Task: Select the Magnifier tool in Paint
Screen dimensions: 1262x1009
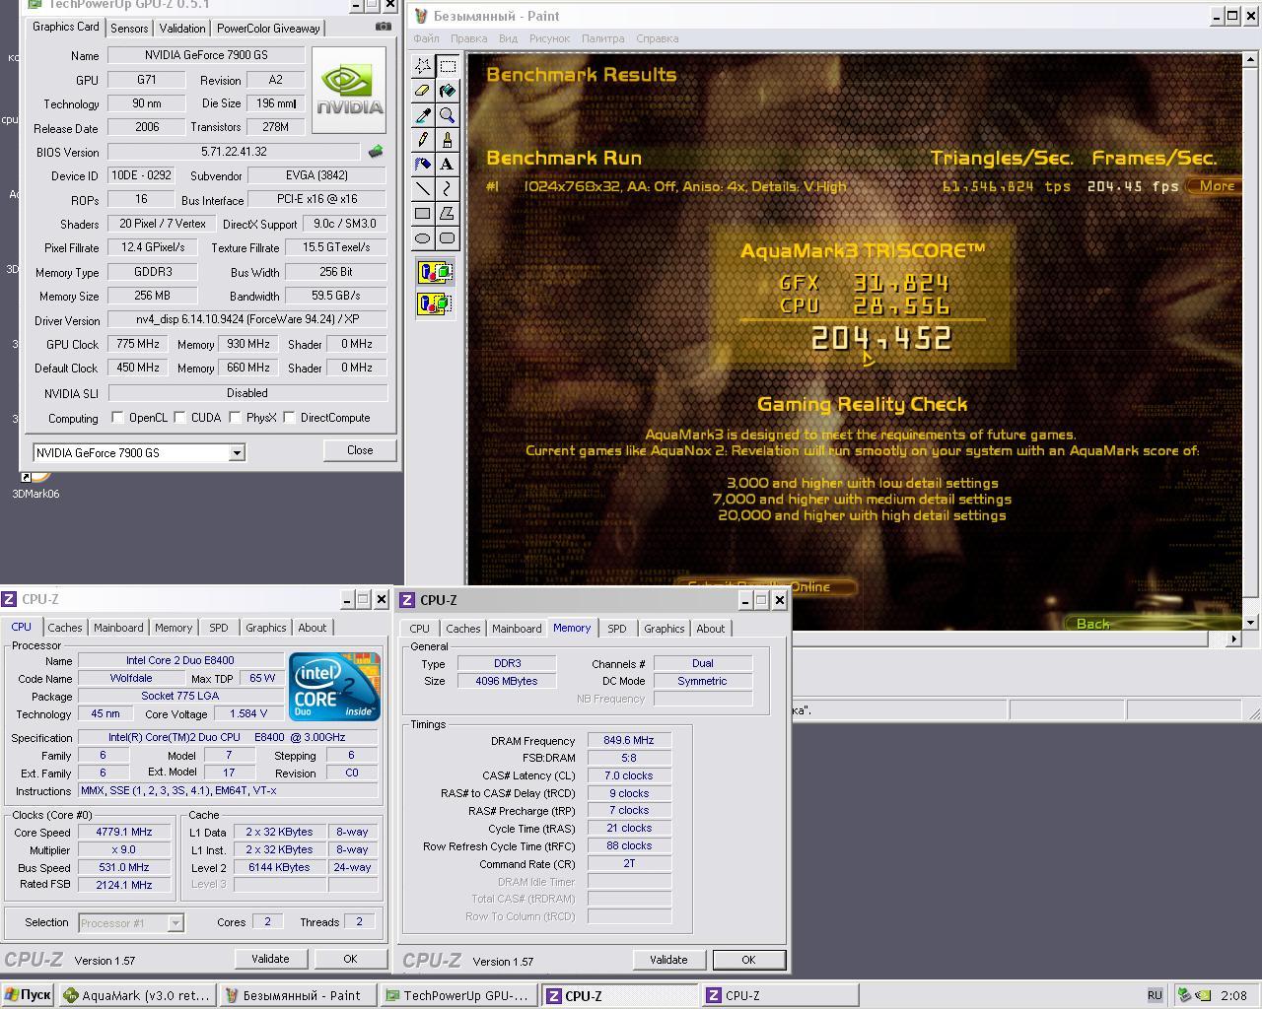Action: (x=448, y=115)
